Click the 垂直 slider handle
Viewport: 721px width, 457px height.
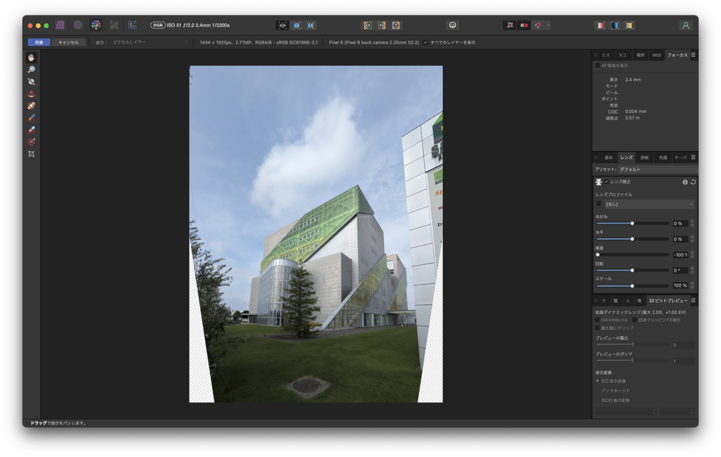598,255
